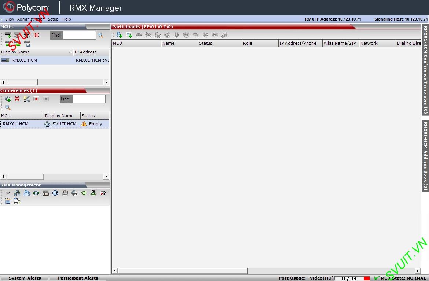Open the Setup menu
429x281 pixels.
tap(53, 19)
